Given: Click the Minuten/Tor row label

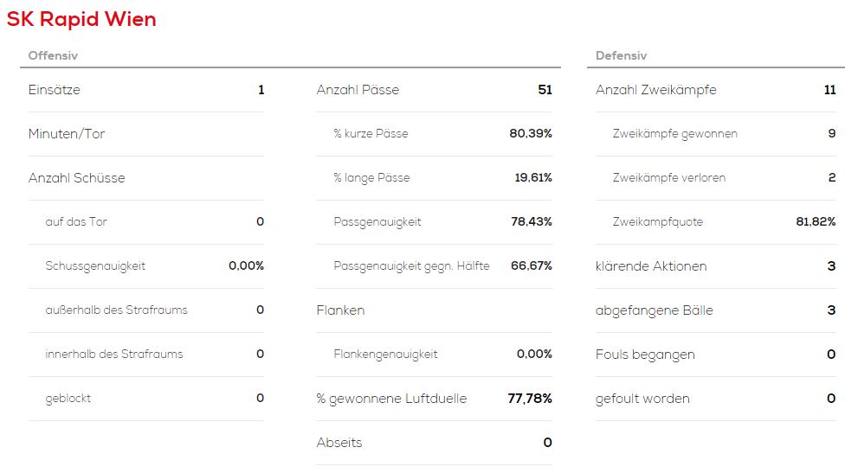Looking at the screenshot, I should point(67,134).
